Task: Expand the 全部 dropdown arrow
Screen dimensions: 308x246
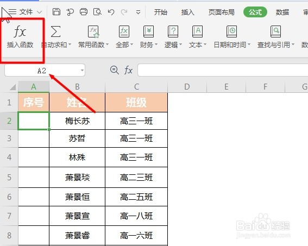Action: 131,45
